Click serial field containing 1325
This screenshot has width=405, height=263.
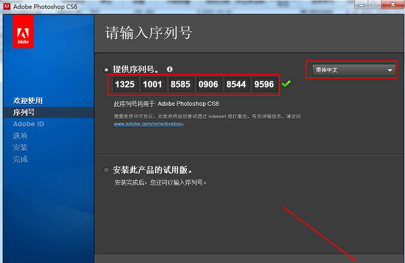click(x=126, y=84)
